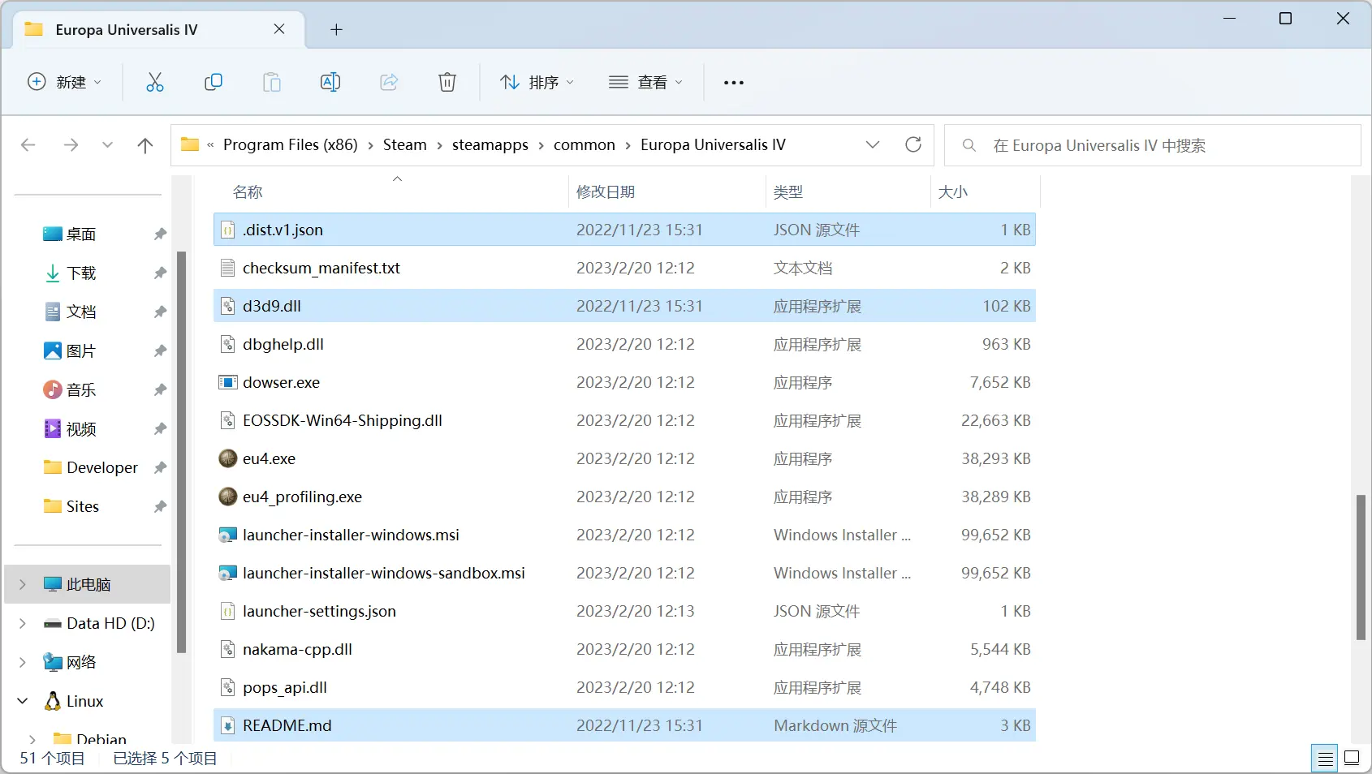Sort by 修改日期 column header

(606, 192)
